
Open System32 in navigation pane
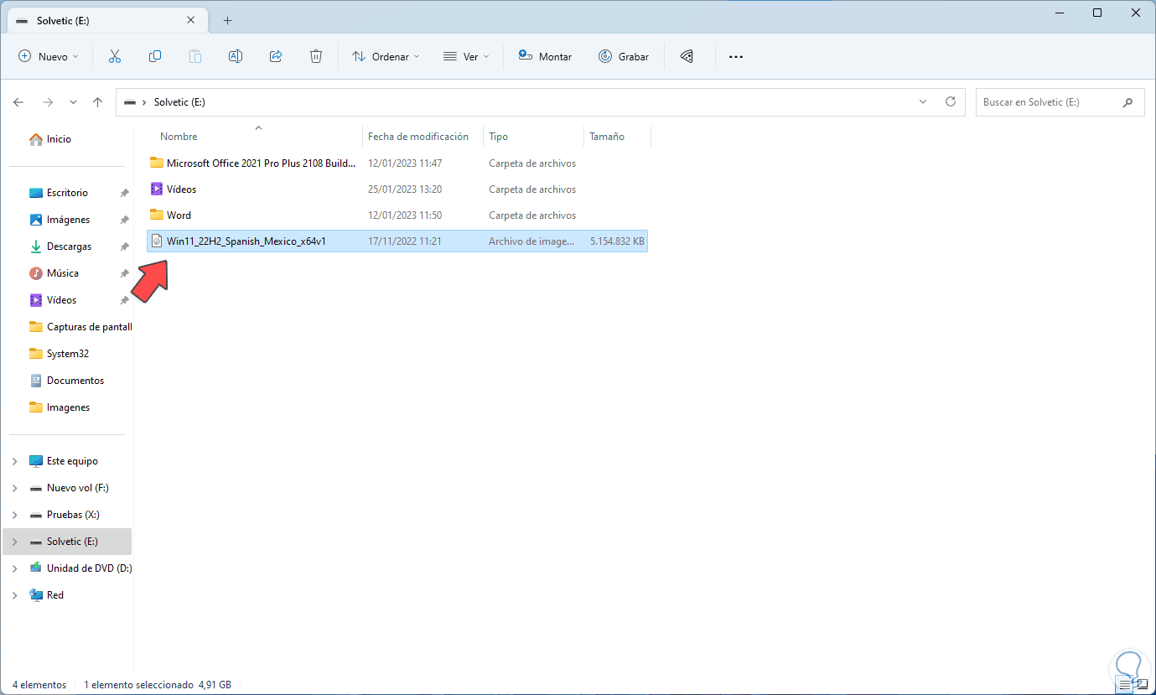tap(67, 354)
